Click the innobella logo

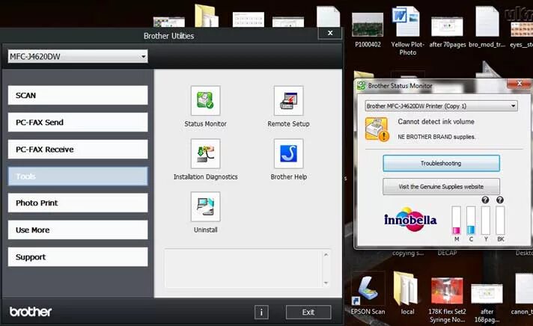(x=410, y=219)
